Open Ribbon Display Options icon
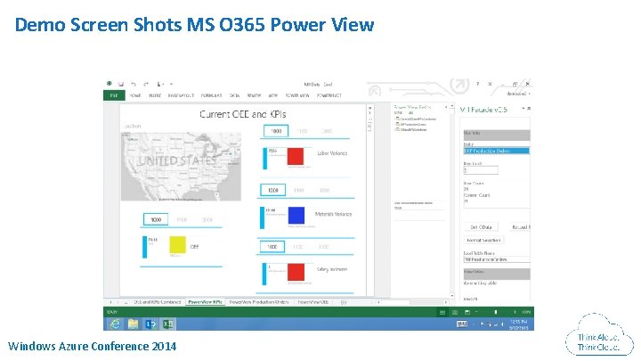 (490, 84)
